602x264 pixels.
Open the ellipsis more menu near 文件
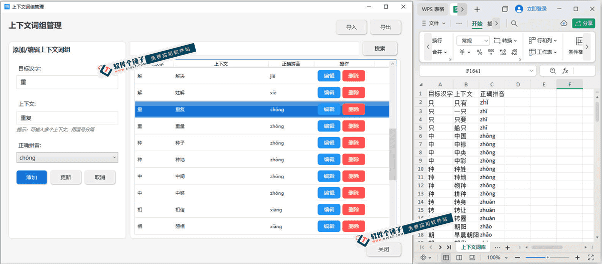coord(459,23)
